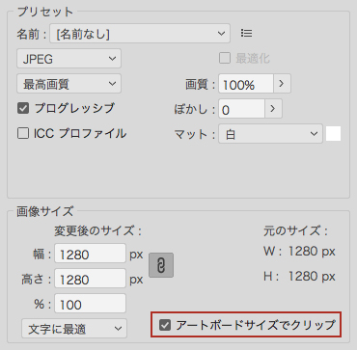Click the 画質 slider arrow button
This screenshot has width=357, height=350.
[x=282, y=84]
